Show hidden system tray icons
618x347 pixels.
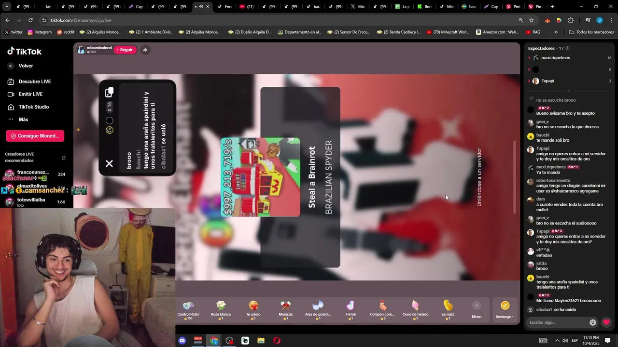(557, 341)
